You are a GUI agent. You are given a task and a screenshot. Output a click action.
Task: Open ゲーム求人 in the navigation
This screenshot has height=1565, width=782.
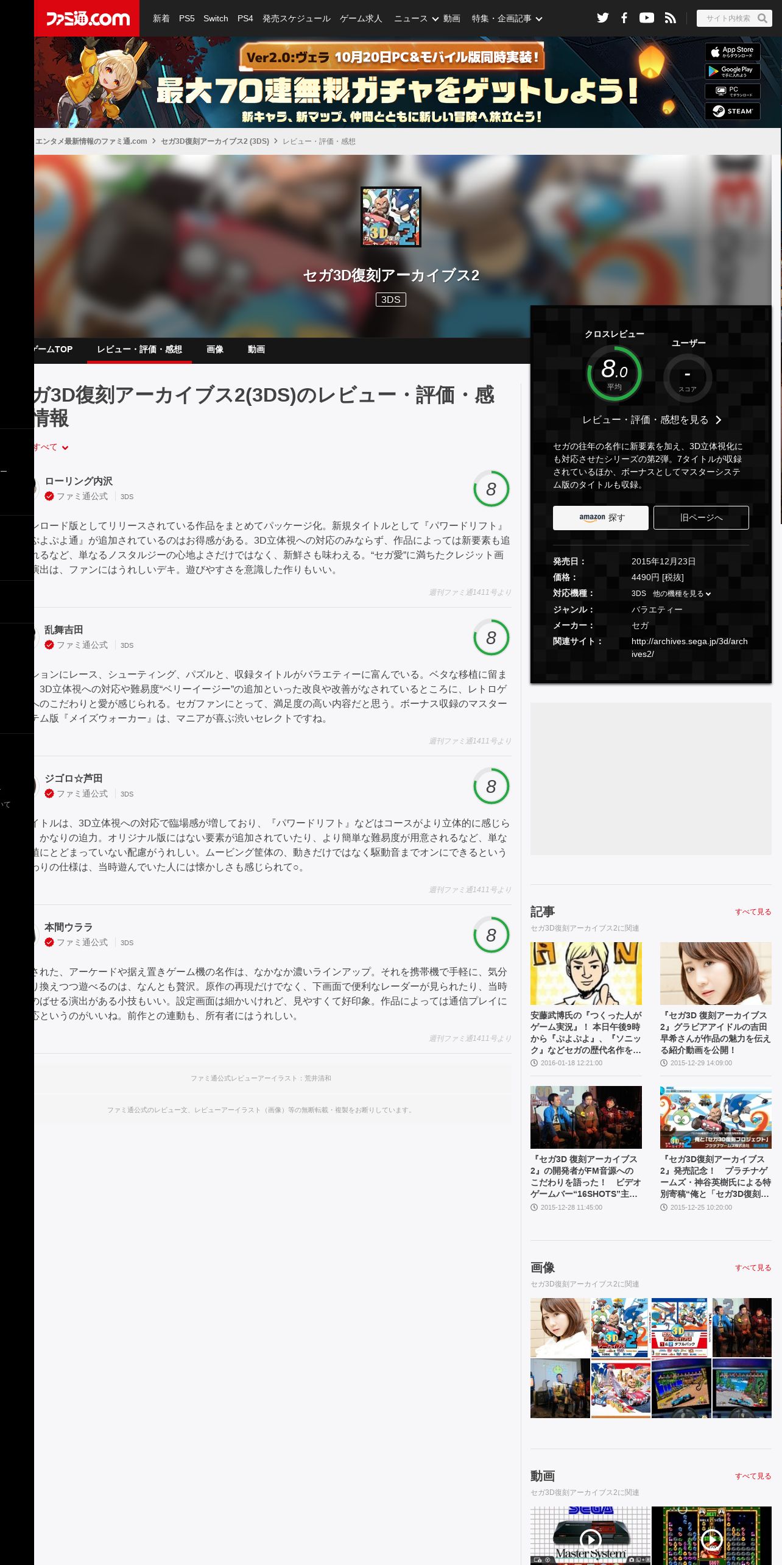[361, 18]
